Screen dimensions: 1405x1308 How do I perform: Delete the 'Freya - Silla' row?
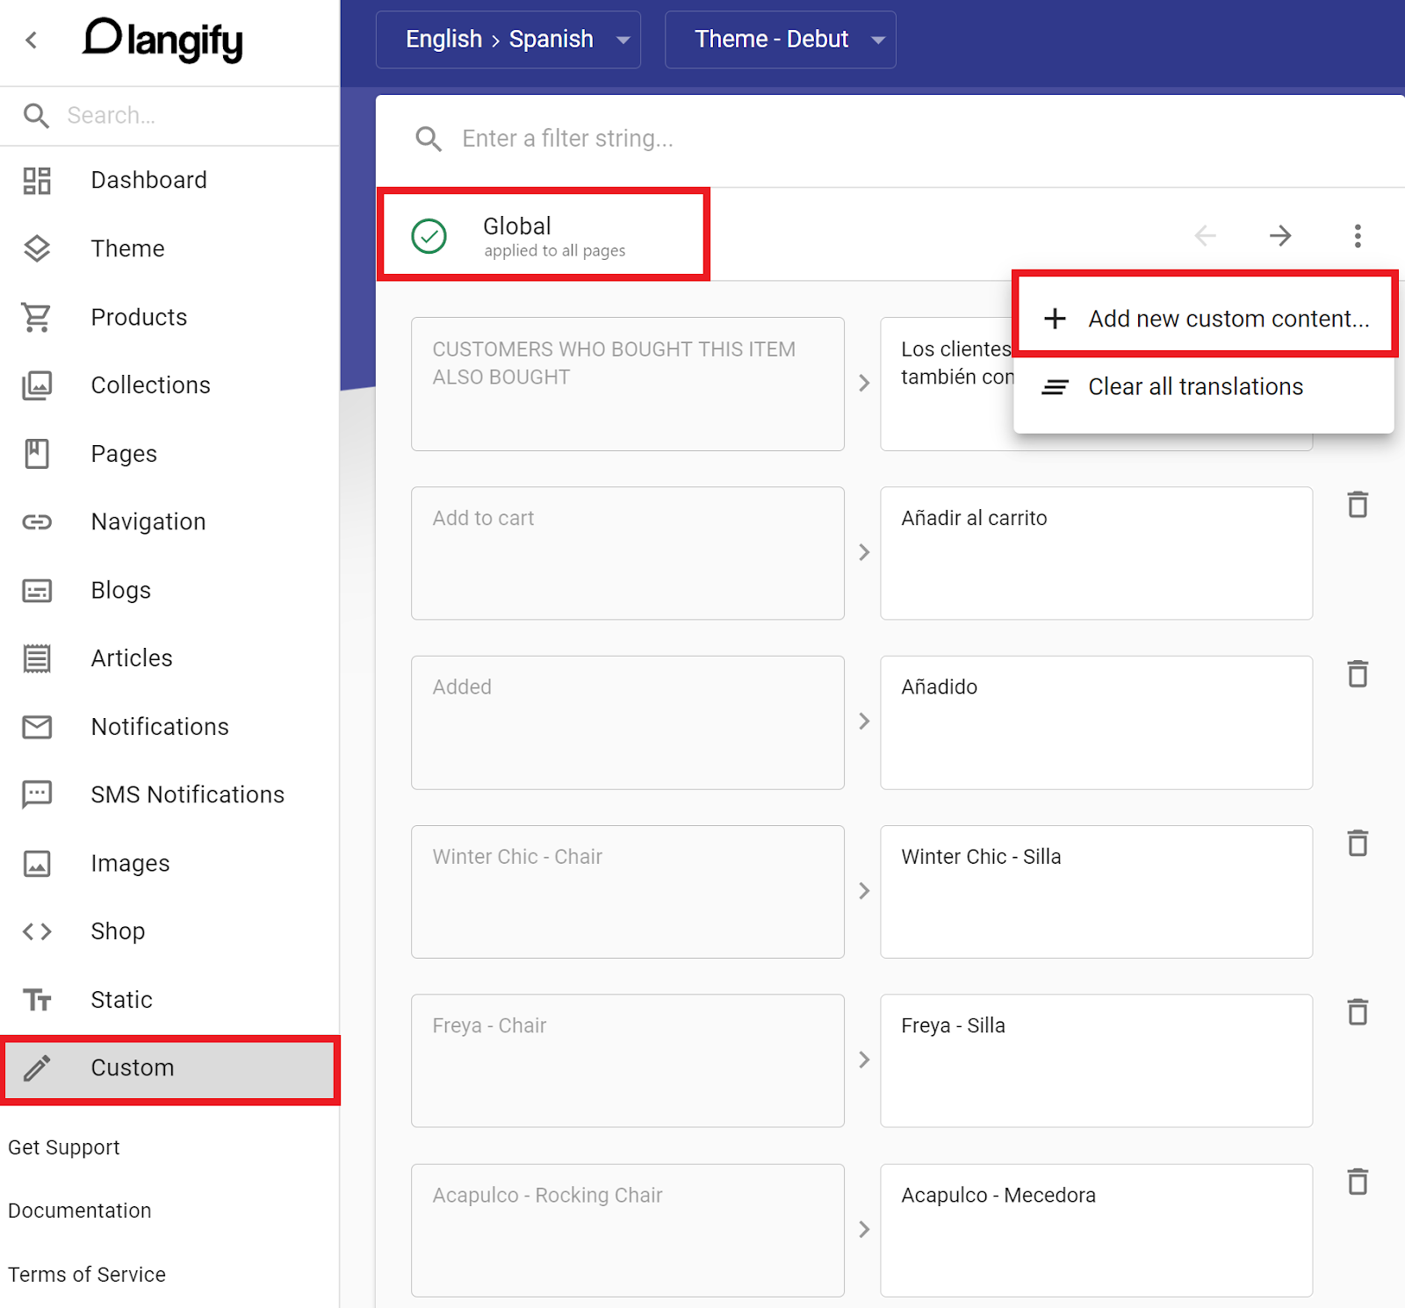(x=1358, y=1012)
